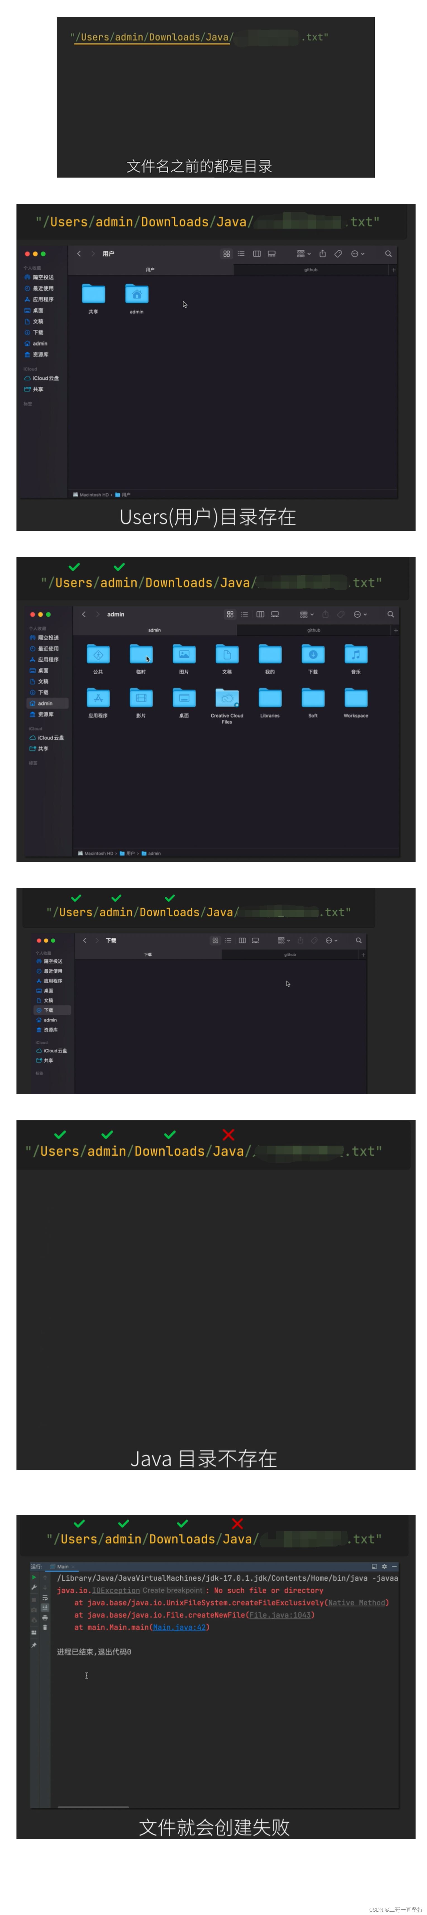Switch admin Finder window to gallery view

(275, 614)
